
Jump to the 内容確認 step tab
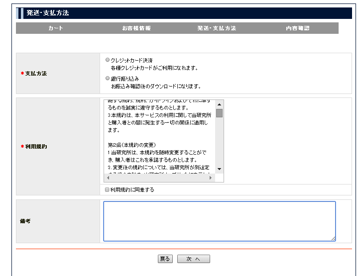(297, 28)
